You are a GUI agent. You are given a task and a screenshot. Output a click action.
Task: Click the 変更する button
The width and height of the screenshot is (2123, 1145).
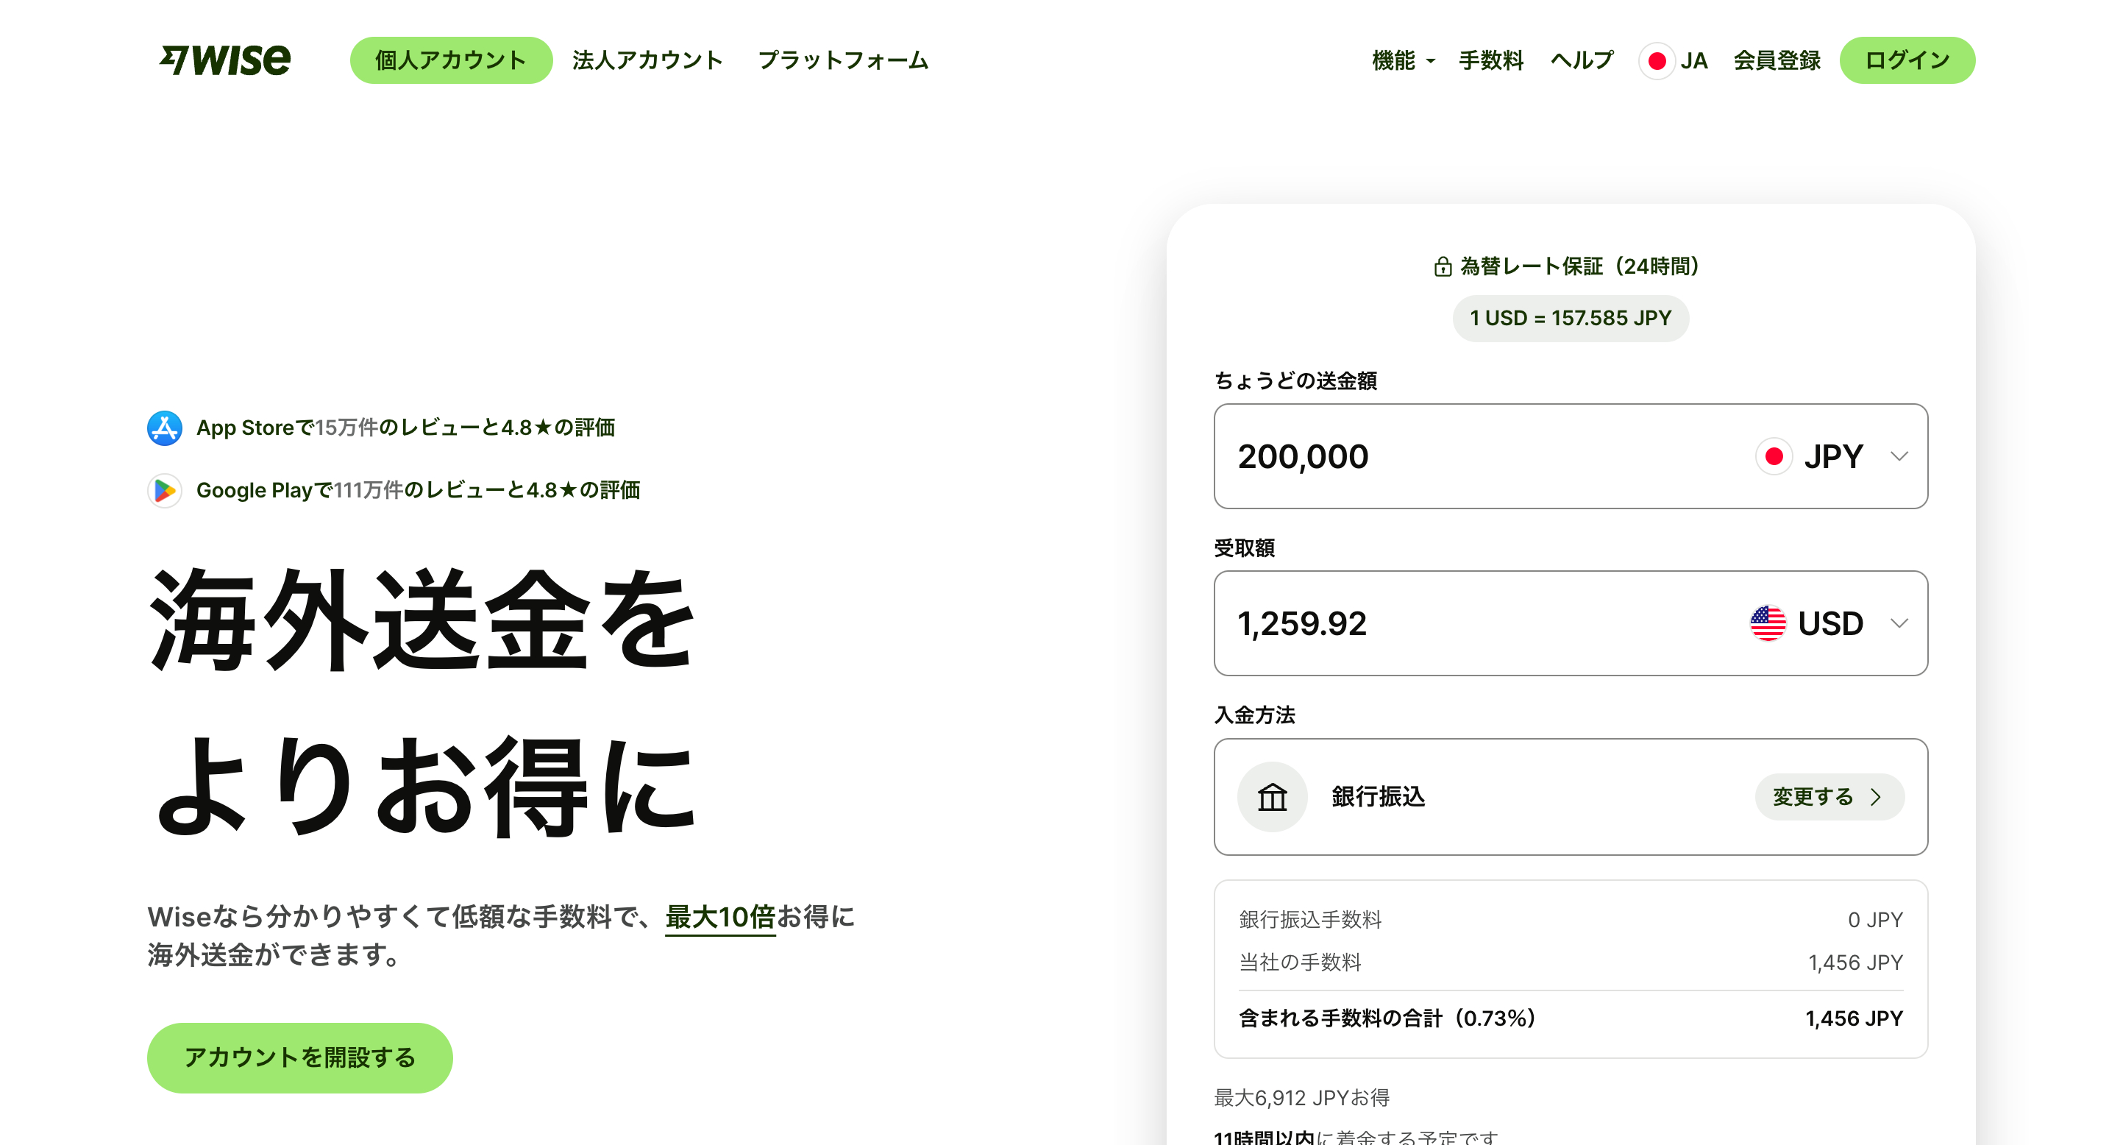coord(1829,797)
